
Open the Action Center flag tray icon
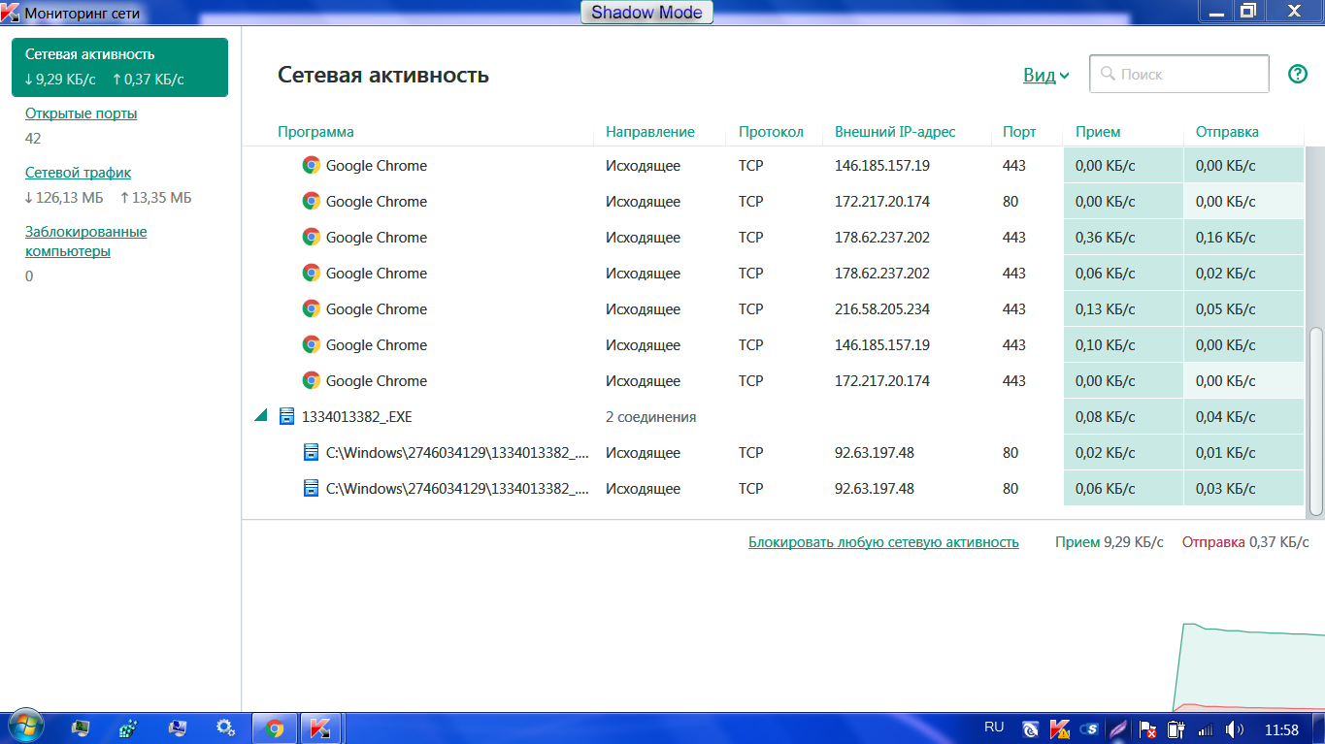coord(1147,728)
